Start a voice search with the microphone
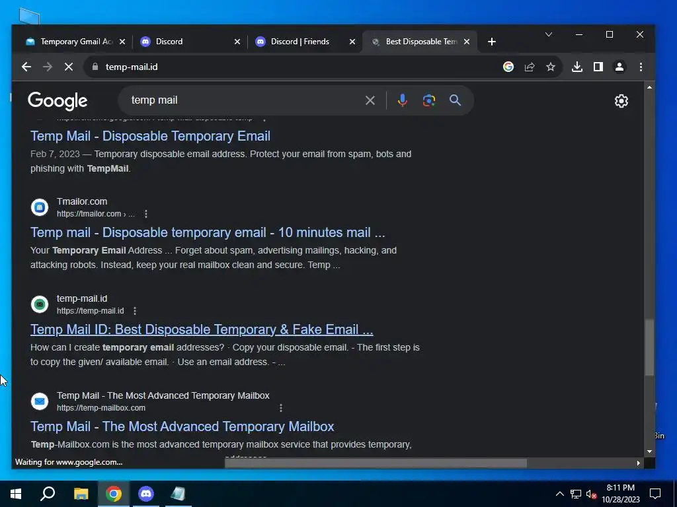 (402, 100)
